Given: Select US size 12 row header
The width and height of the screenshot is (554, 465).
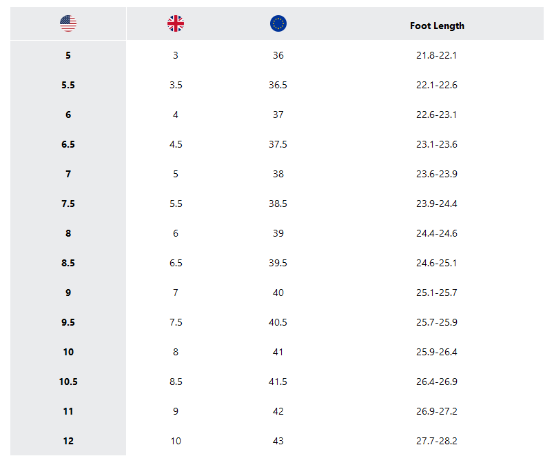Looking at the screenshot, I should (x=68, y=441).
